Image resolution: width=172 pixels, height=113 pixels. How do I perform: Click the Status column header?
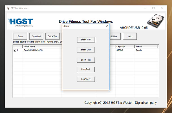146,47
